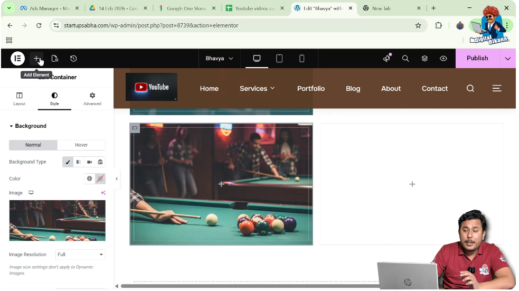The image size is (519, 291).
Task: Open the tab search dropdown arrow
Action: point(9,8)
